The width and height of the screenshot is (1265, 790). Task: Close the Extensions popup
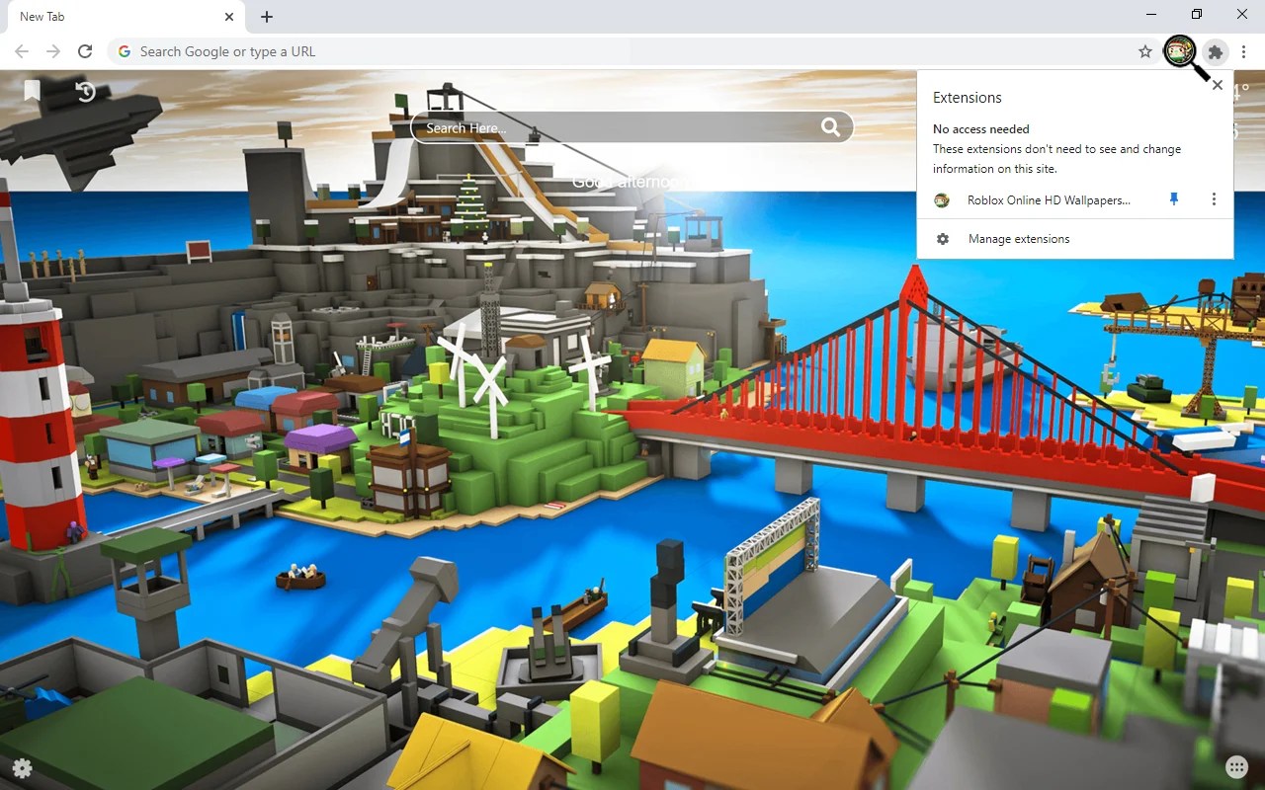coord(1218,85)
